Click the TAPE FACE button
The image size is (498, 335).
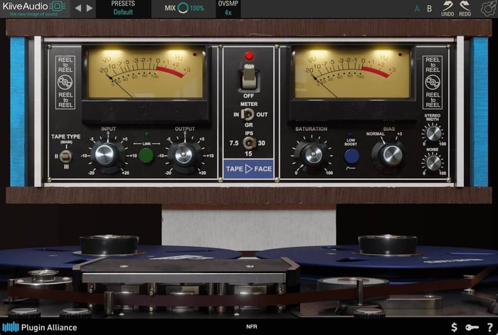[248, 169]
